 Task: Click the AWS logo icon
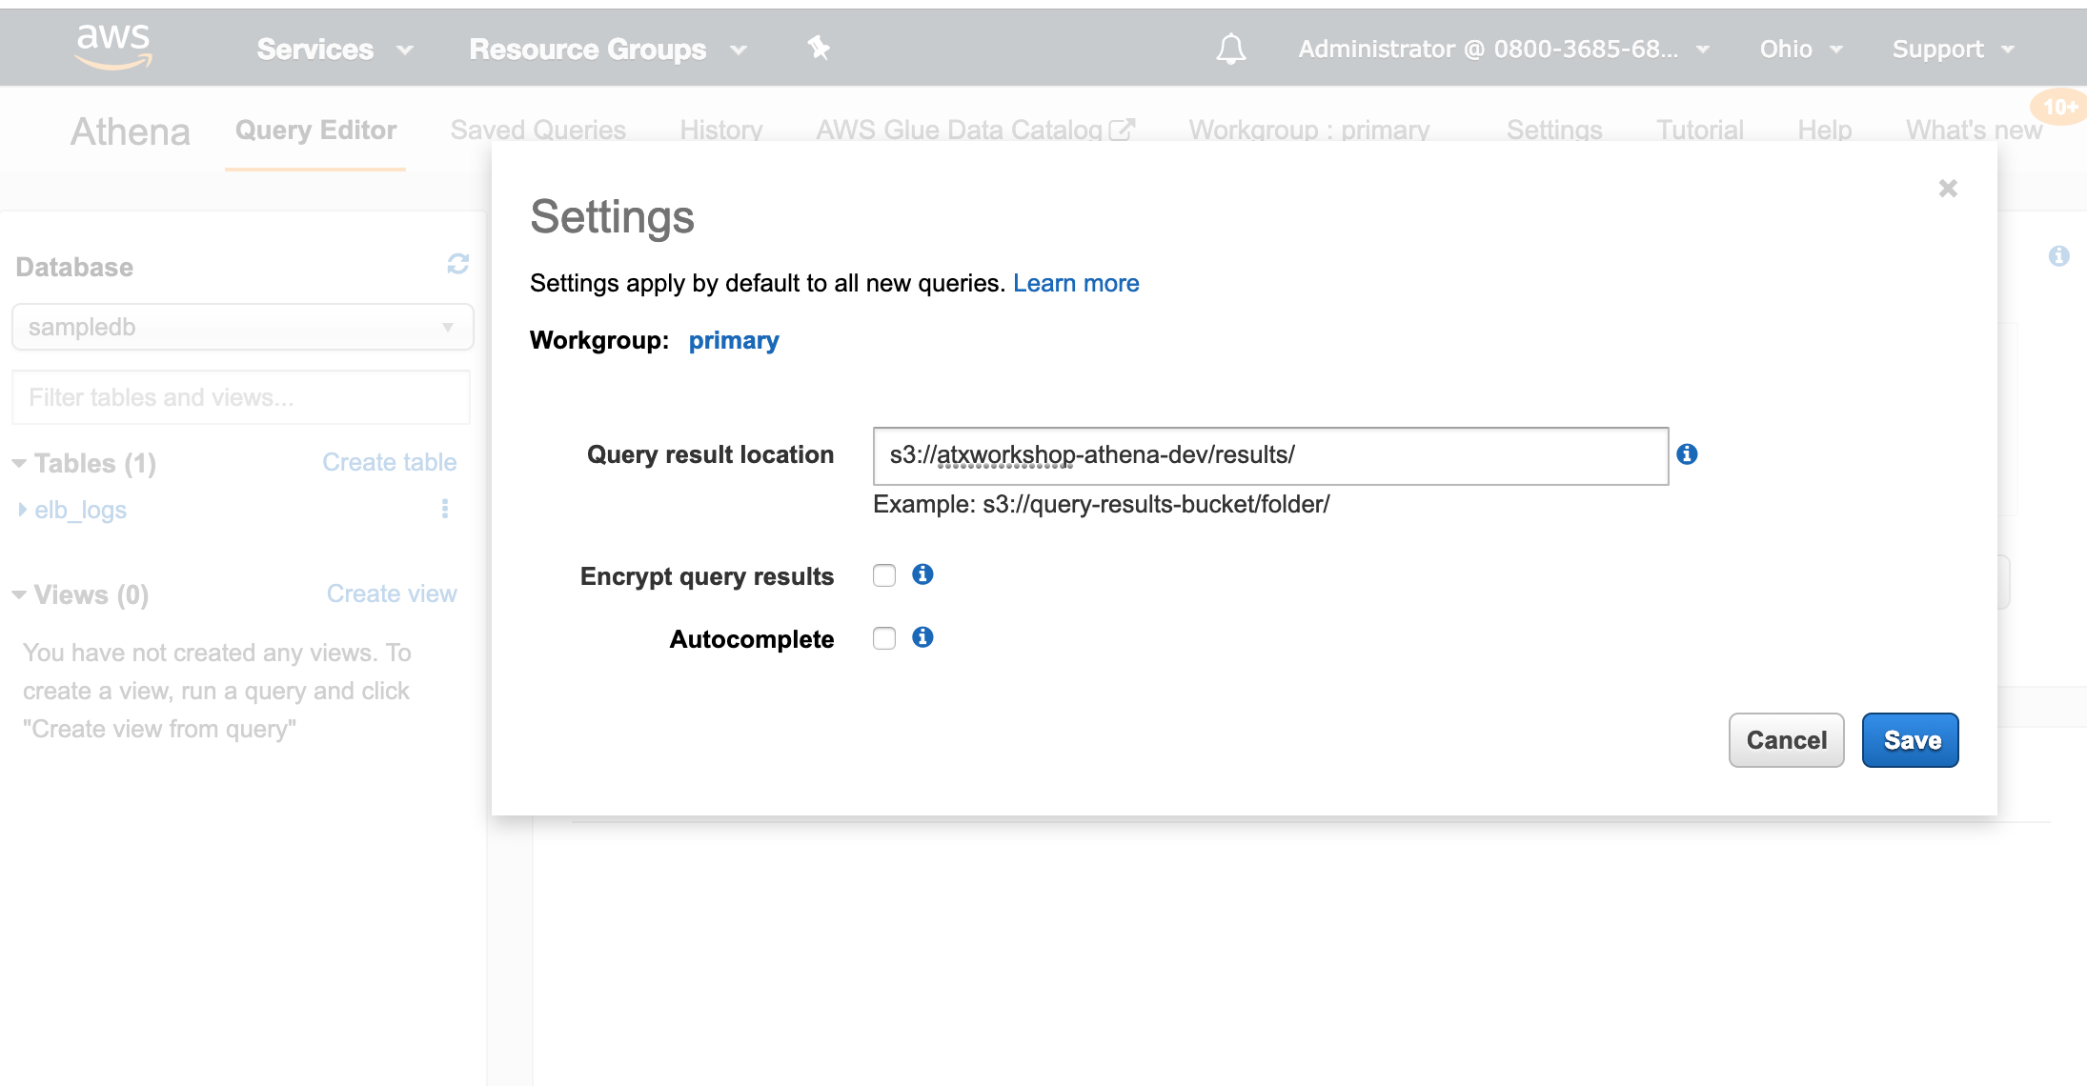click(x=113, y=47)
